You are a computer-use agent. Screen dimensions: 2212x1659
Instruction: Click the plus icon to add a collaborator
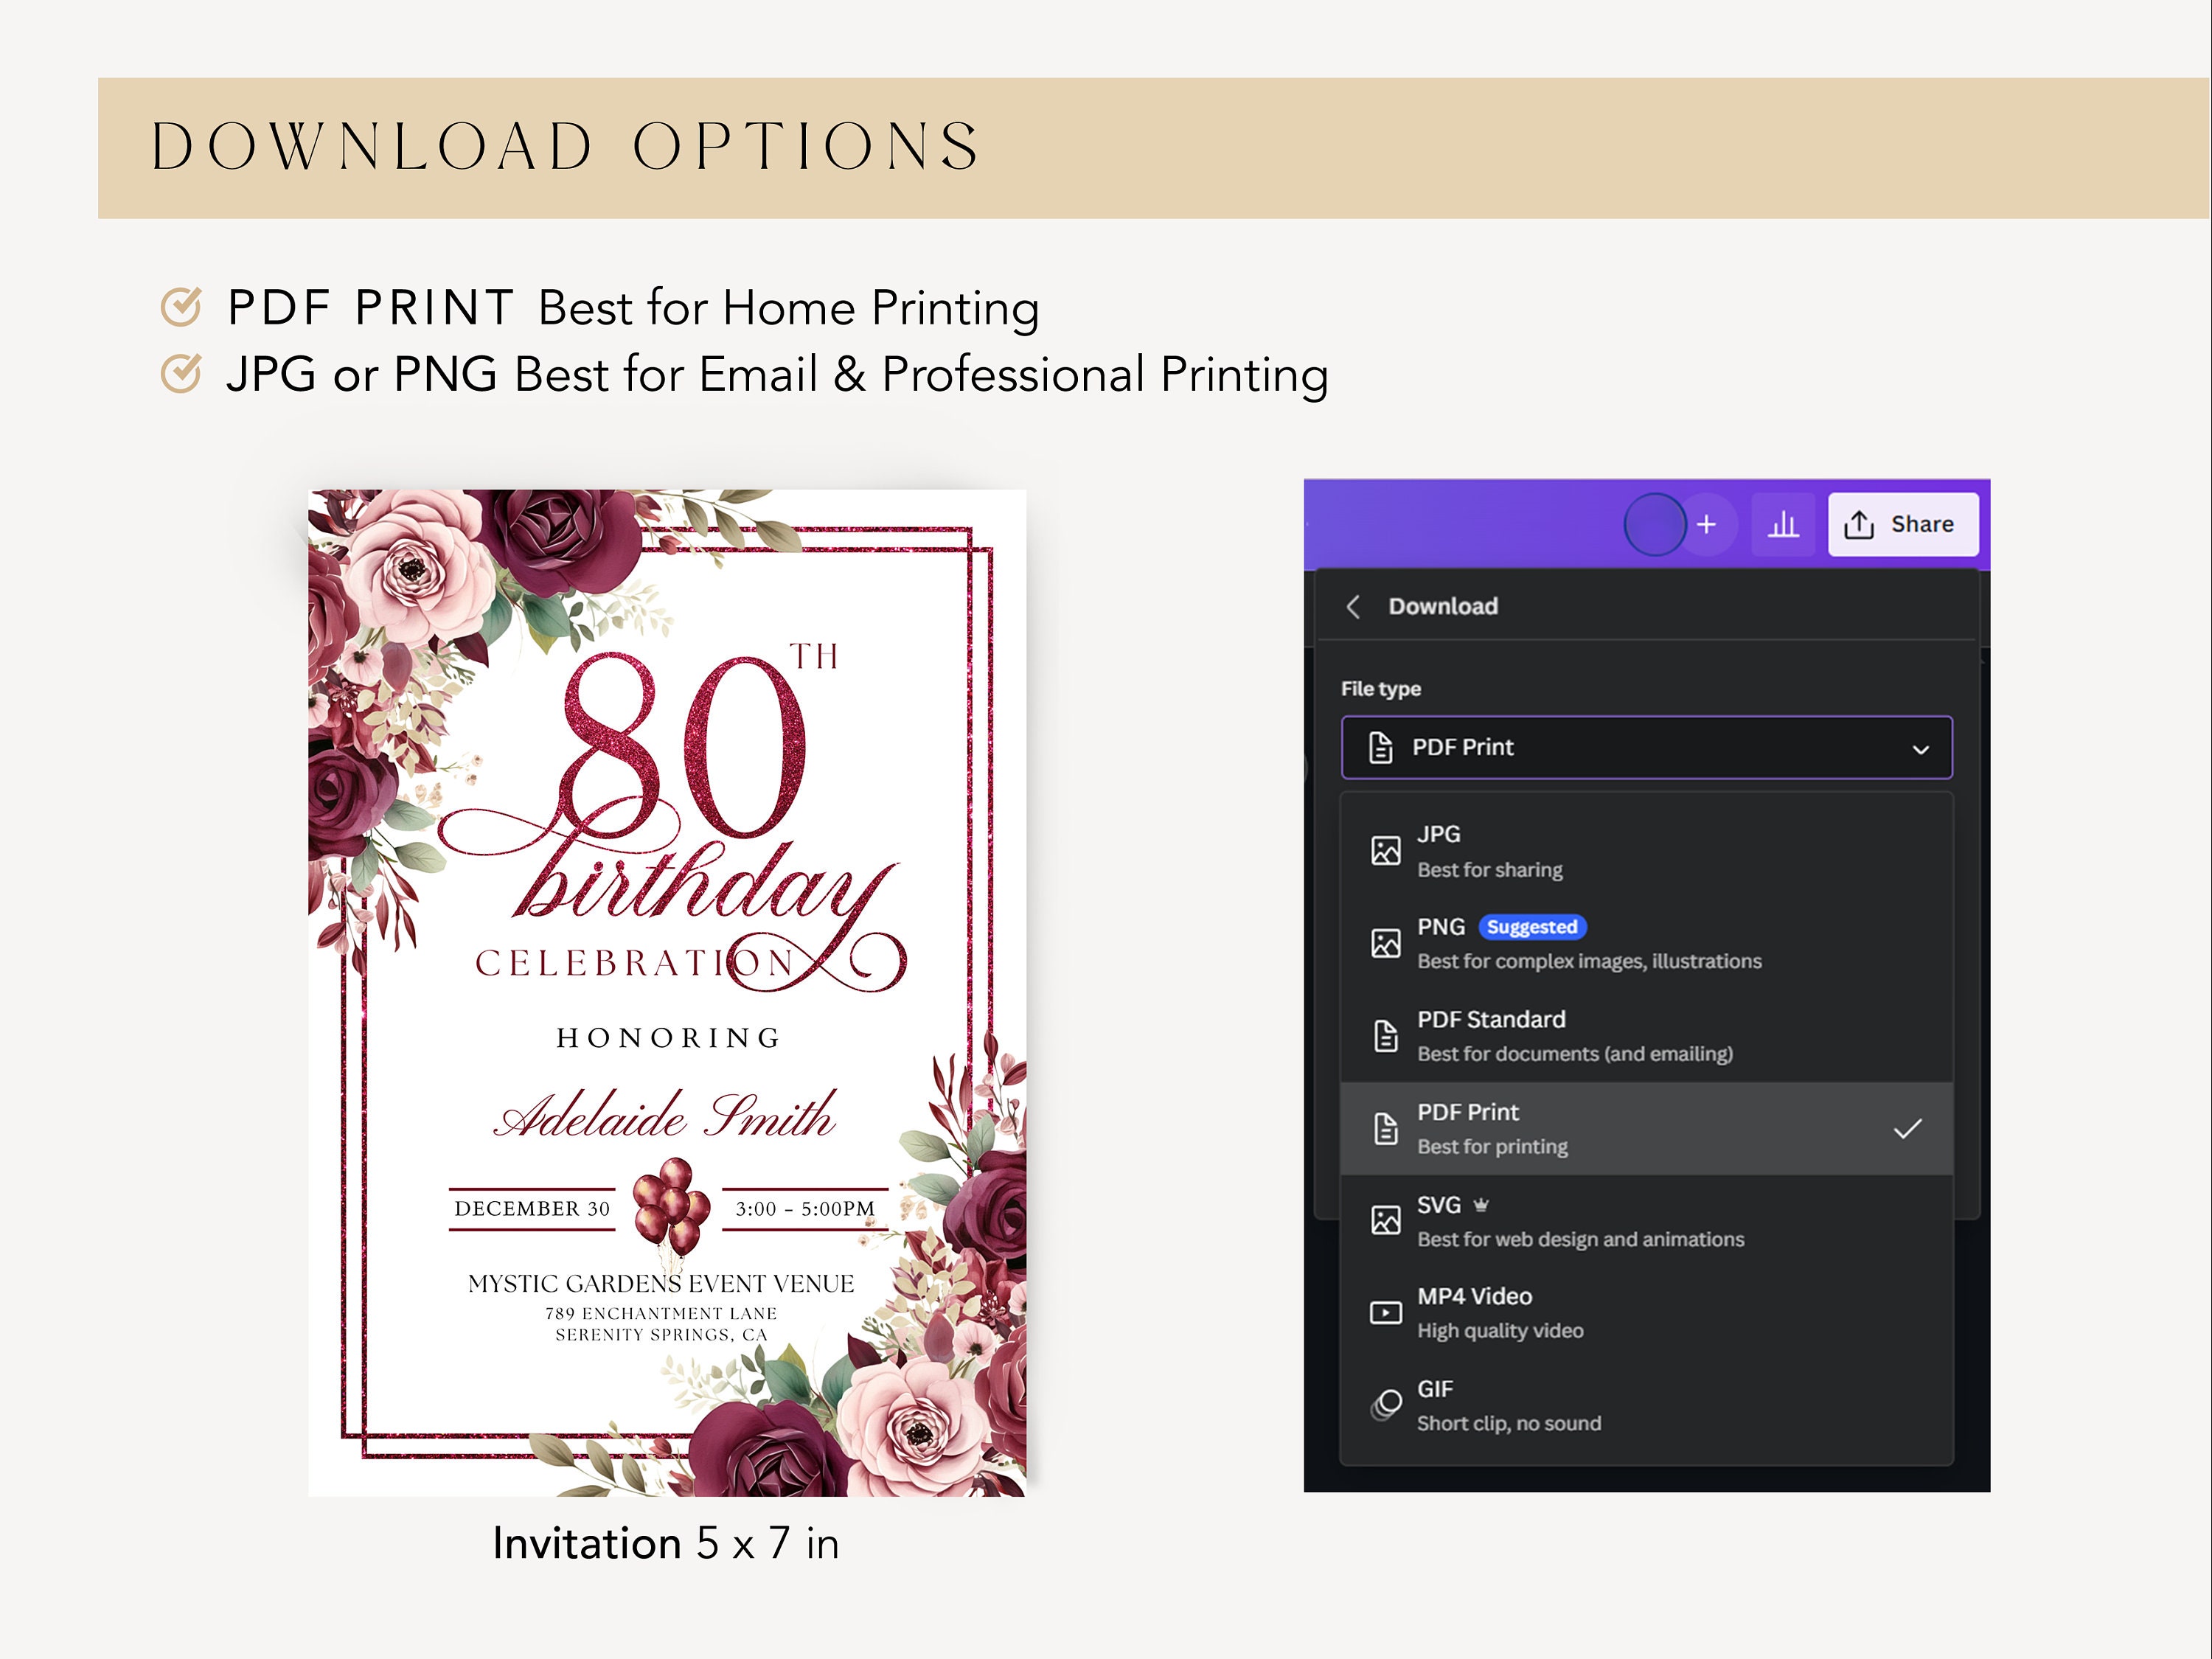pyautogui.click(x=1706, y=523)
